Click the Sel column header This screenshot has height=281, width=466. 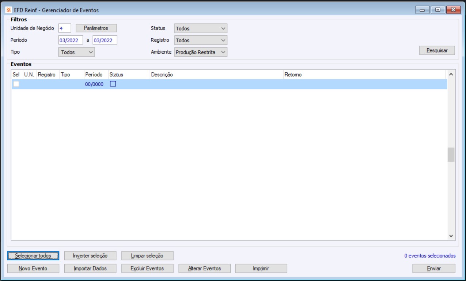pos(16,74)
